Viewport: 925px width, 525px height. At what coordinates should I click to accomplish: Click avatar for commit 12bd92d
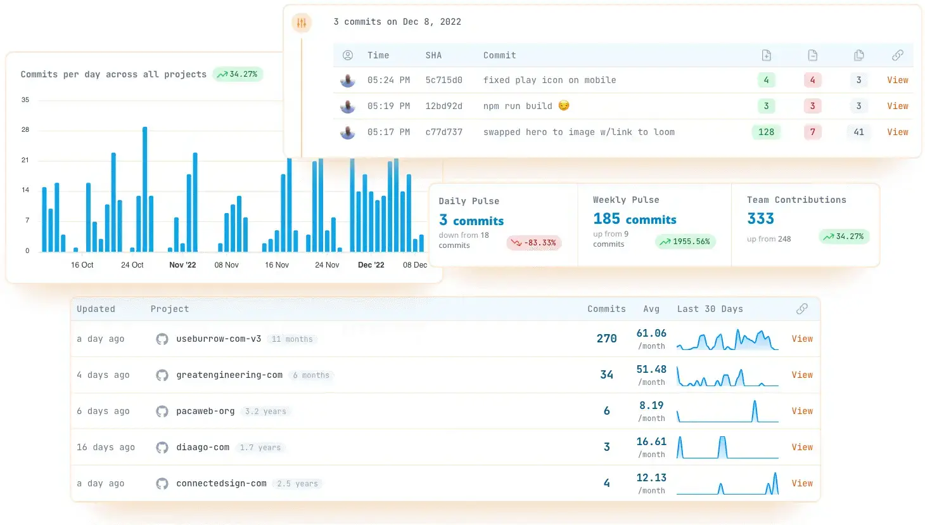point(348,107)
